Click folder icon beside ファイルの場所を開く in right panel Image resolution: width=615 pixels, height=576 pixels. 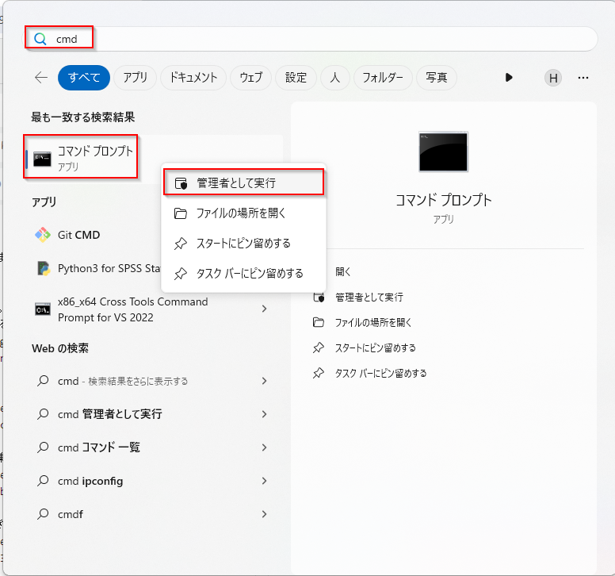coord(319,322)
